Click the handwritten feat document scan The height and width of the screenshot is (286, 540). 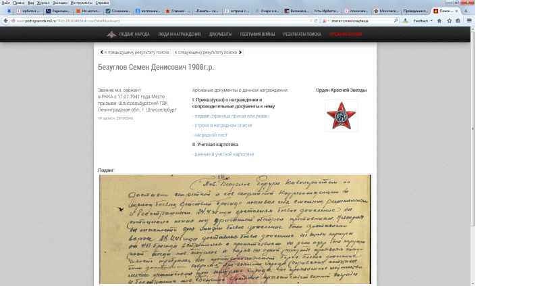tap(235, 229)
